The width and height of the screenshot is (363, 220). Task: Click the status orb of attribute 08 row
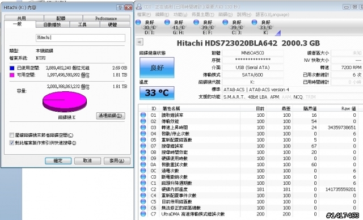(x=143, y=152)
